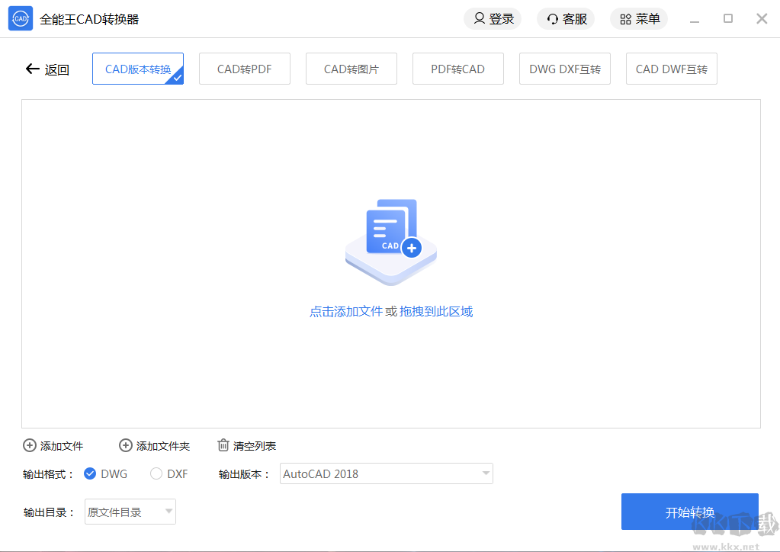This screenshot has width=780, height=552.
Task: Open customer service with the 客服 headset icon
Action: 551,18
